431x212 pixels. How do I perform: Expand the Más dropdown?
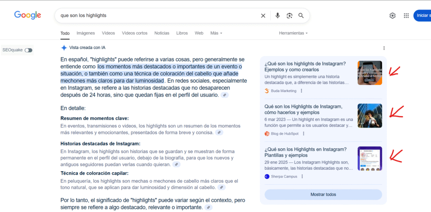point(216,33)
